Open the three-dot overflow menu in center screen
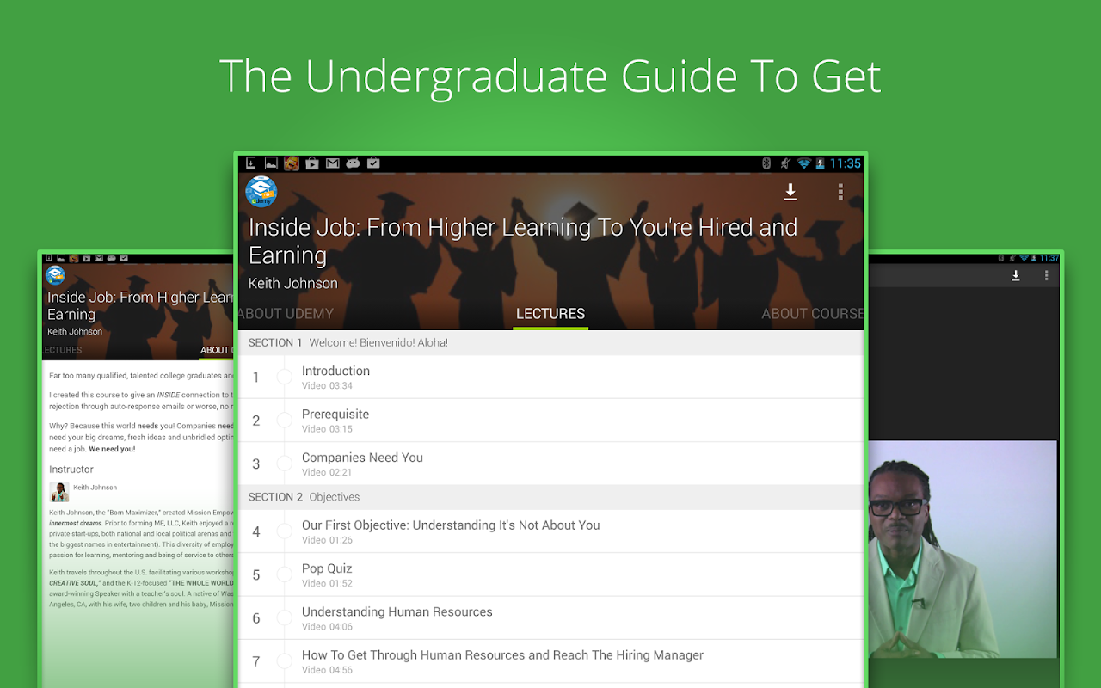 click(840, 193)
